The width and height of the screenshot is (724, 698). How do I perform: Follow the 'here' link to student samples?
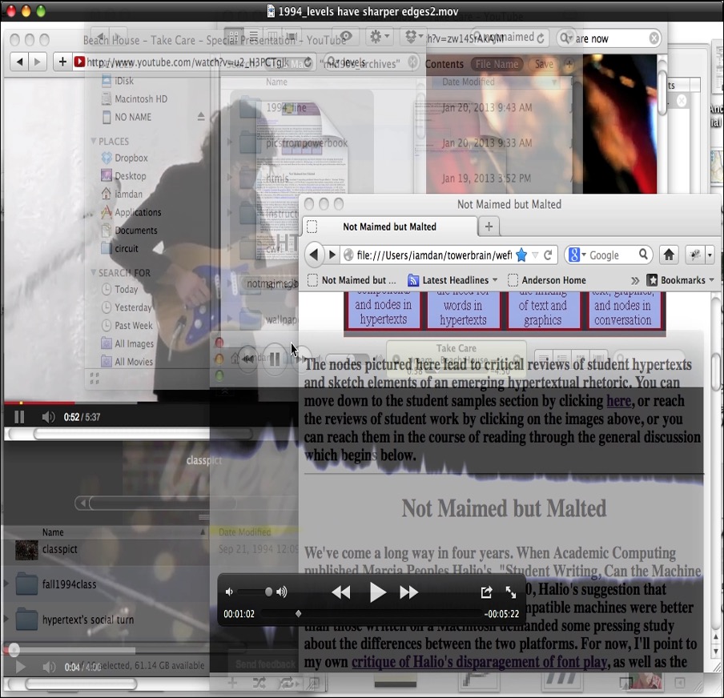click(618, 401)
